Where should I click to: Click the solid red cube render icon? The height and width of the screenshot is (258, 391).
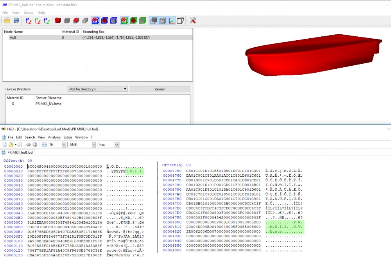(x=57, y=20)
